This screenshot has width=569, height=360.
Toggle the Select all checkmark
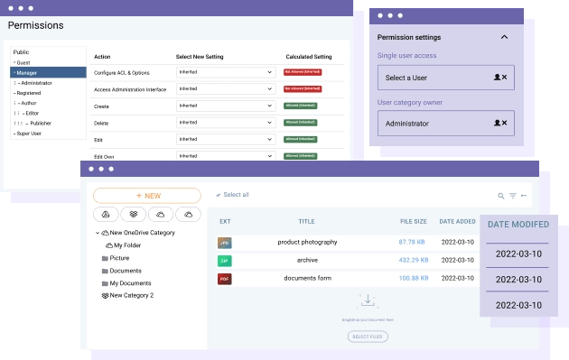point(218,195)
